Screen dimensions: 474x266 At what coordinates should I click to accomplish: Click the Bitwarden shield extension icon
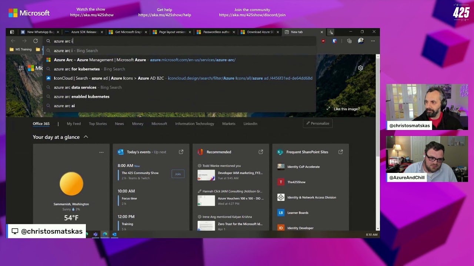click(x=335, y=41)
